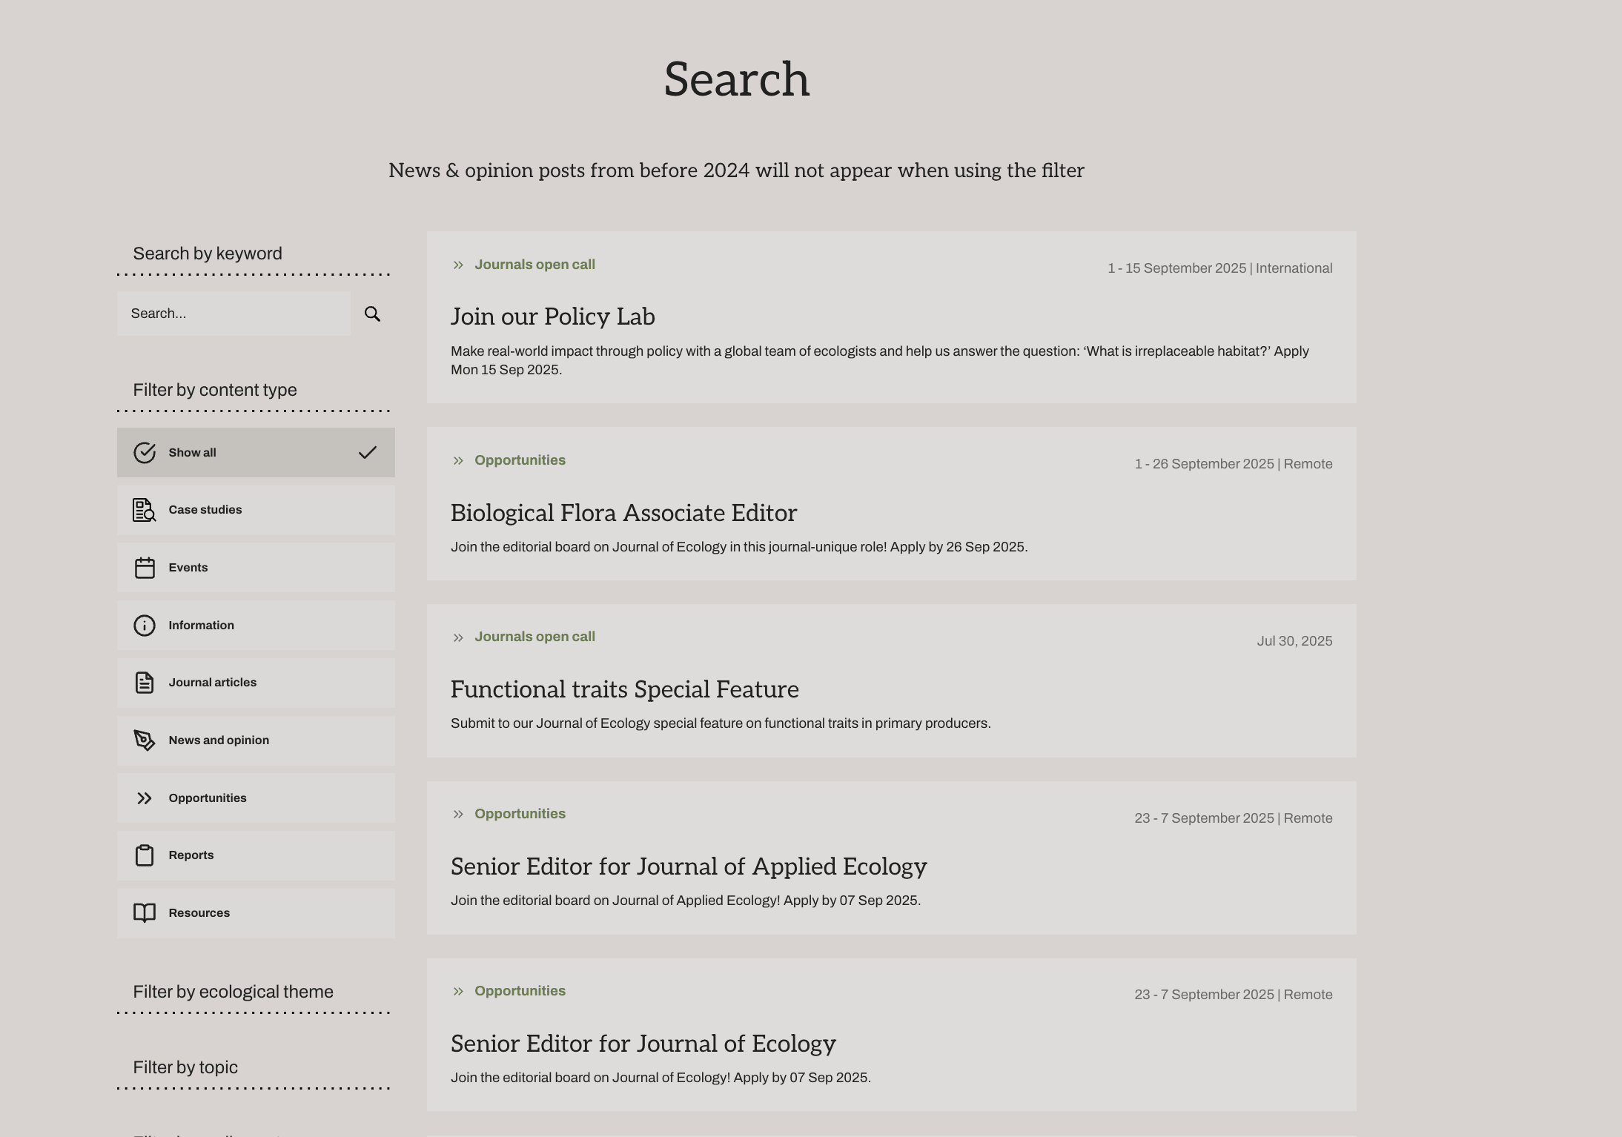The width and height of the screenshot is (1622, 1137).
Task: Expand Filter by ecological theme section
Action: tap(233, 992)
